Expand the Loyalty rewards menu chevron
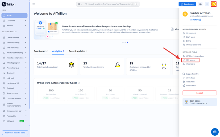 [26, 37]
